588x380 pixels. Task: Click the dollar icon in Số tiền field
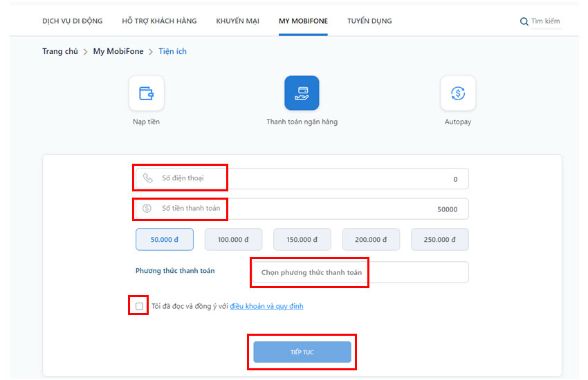(x=147, y=208)
